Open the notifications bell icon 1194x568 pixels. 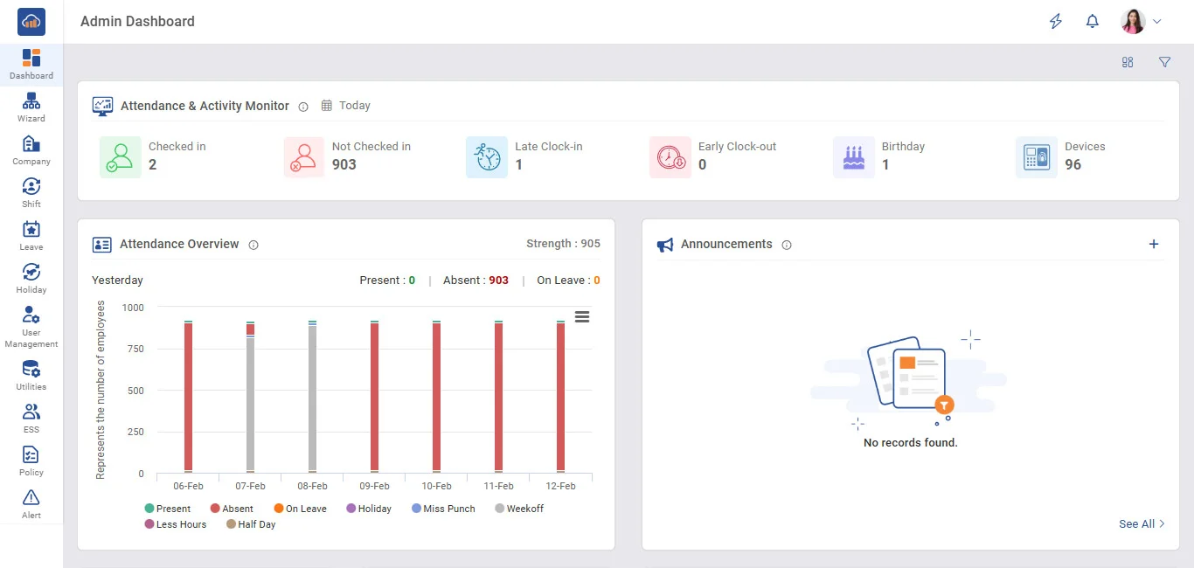coord(1092,22)
